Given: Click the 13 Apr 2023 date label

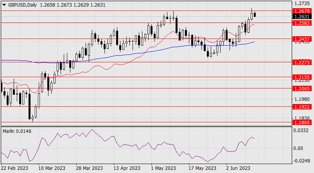Looking at the screenshot, I should [x=127, y=168].
